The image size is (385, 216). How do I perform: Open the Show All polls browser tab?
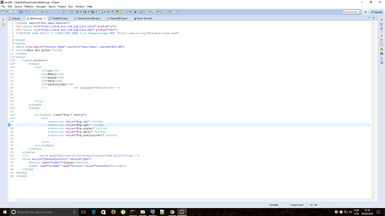(143, 18)
